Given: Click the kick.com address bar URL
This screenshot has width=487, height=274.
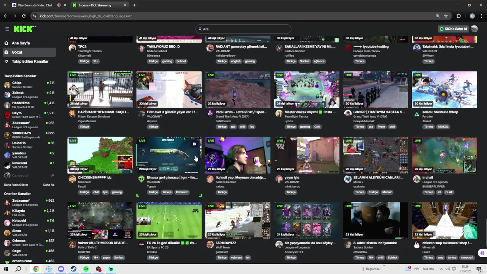Looking at the screenshot, I should [86, 16].
